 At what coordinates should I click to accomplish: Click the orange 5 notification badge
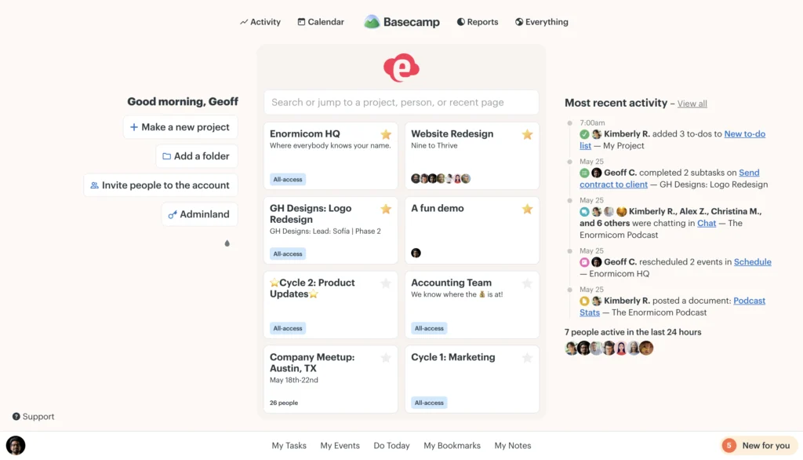click(x=729, y=446)
